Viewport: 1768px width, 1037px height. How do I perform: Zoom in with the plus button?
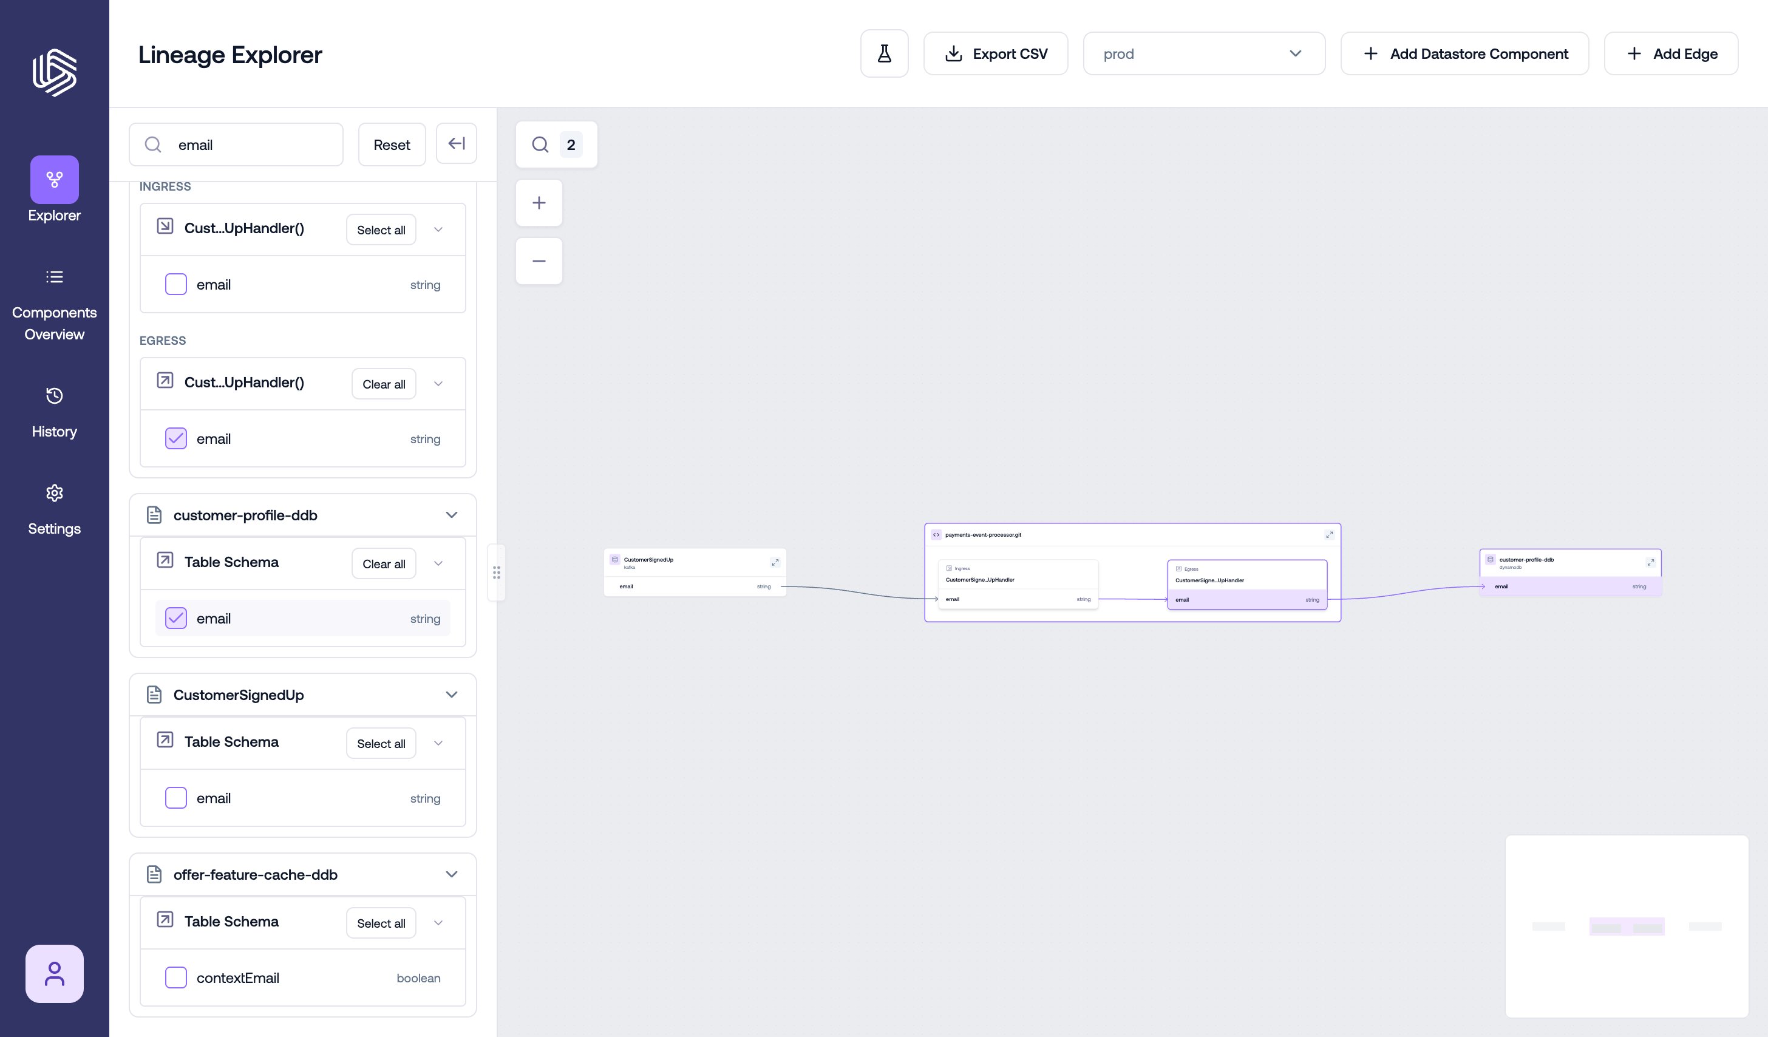coord(539,203)
